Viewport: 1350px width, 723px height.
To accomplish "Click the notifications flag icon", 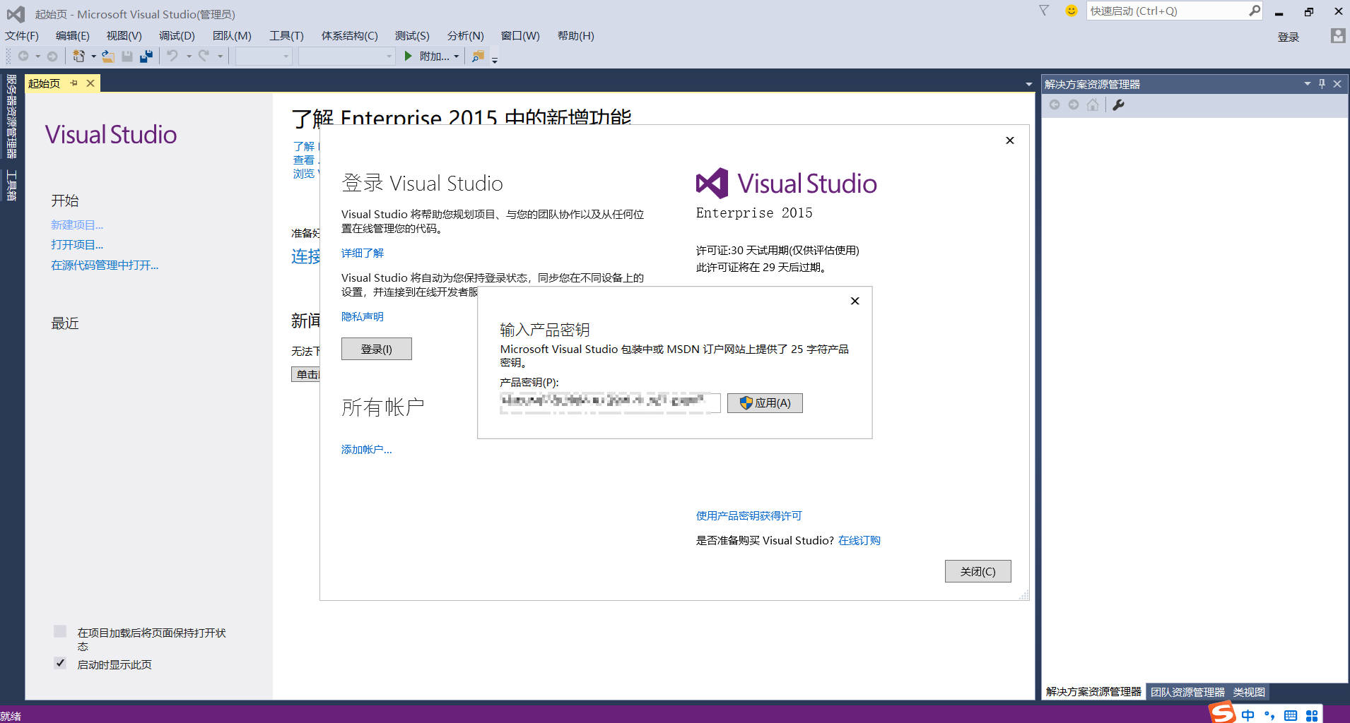I will coord(1044,11).
